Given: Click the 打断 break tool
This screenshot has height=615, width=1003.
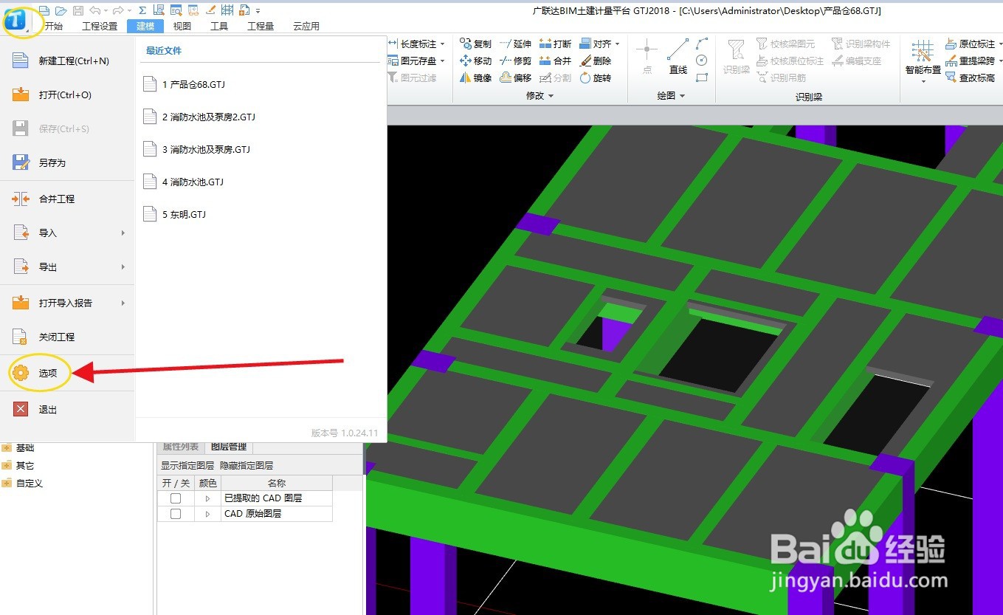Looking at the screenshot, I should [555, 44].
